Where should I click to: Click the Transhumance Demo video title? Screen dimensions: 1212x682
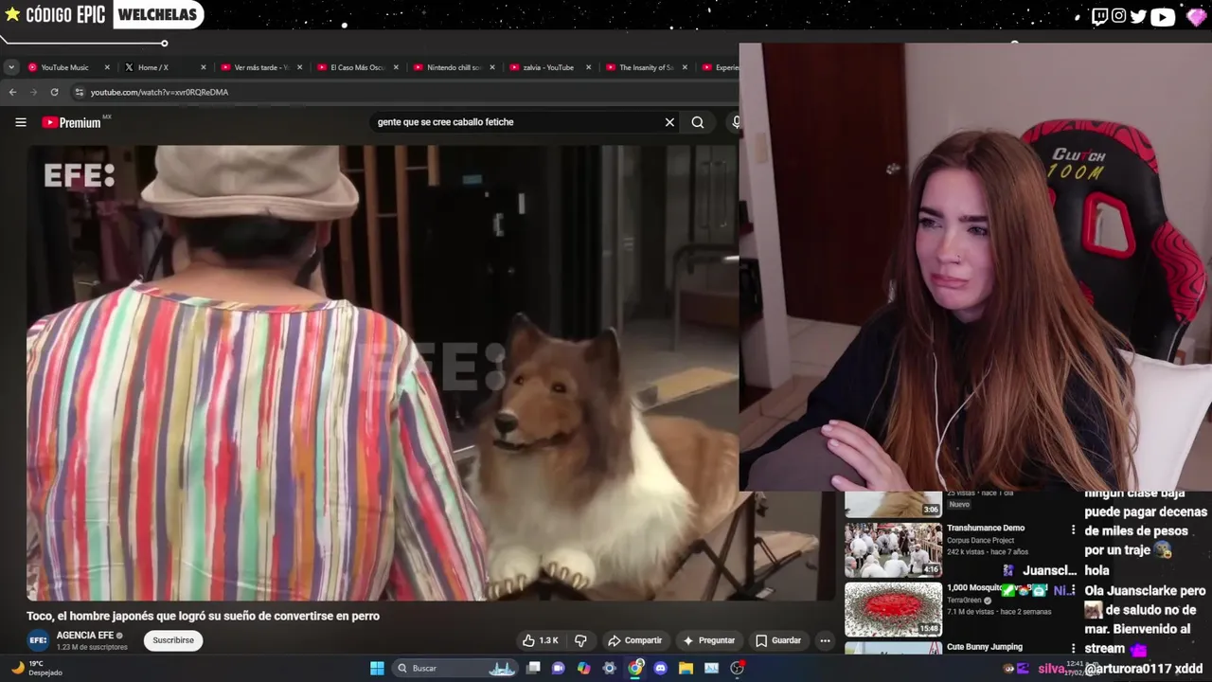click(x=986, y=528)
